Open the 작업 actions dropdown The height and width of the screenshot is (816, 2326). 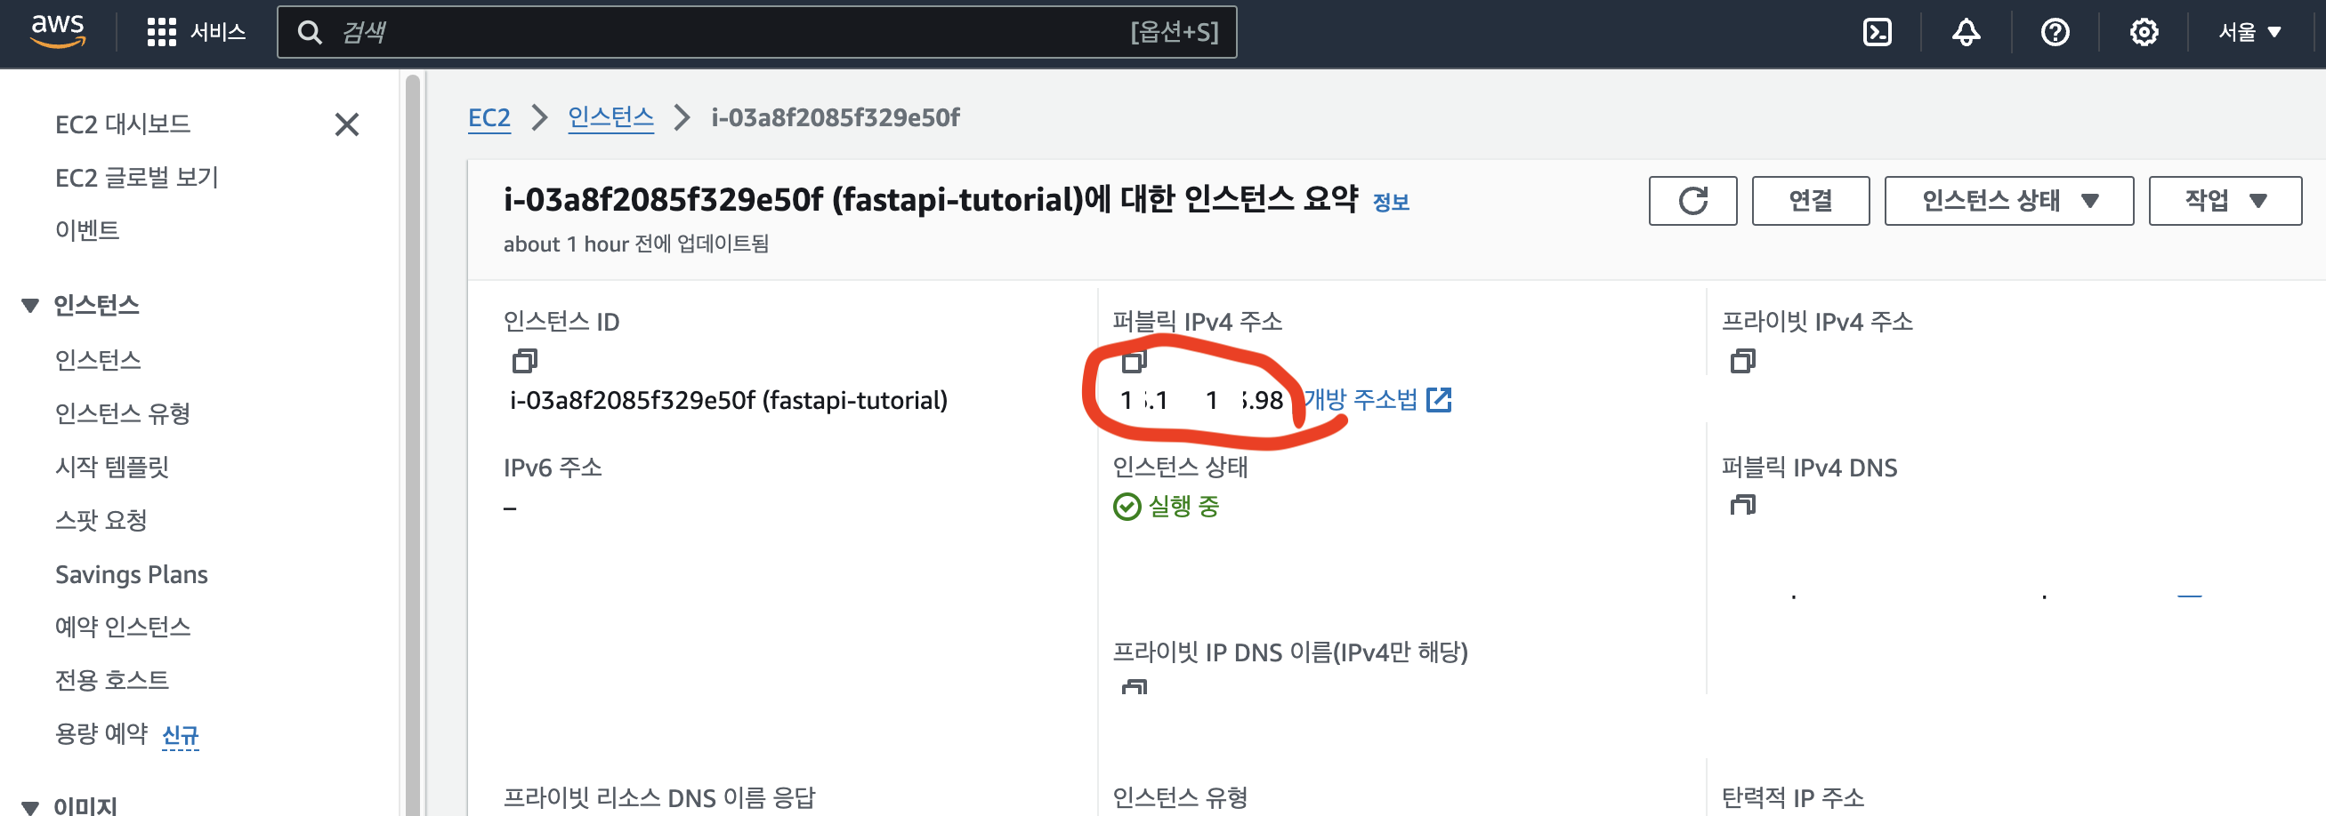point(2225,200)
